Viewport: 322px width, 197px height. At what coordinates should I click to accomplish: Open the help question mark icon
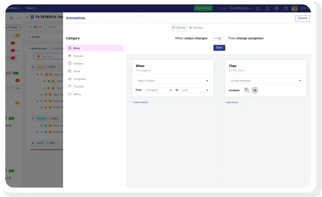(x=286, y=8)
